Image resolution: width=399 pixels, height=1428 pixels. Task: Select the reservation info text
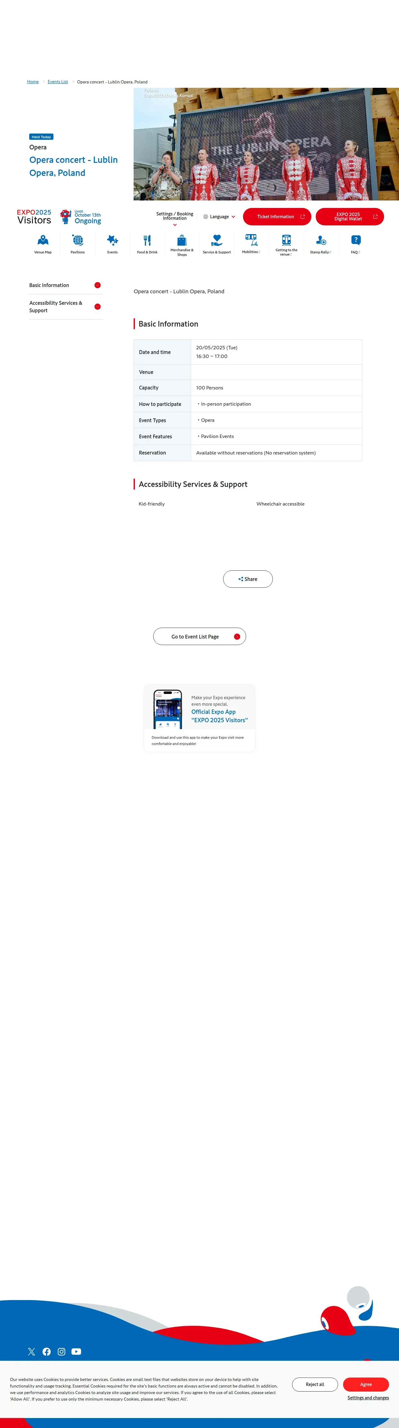(256, 453)
